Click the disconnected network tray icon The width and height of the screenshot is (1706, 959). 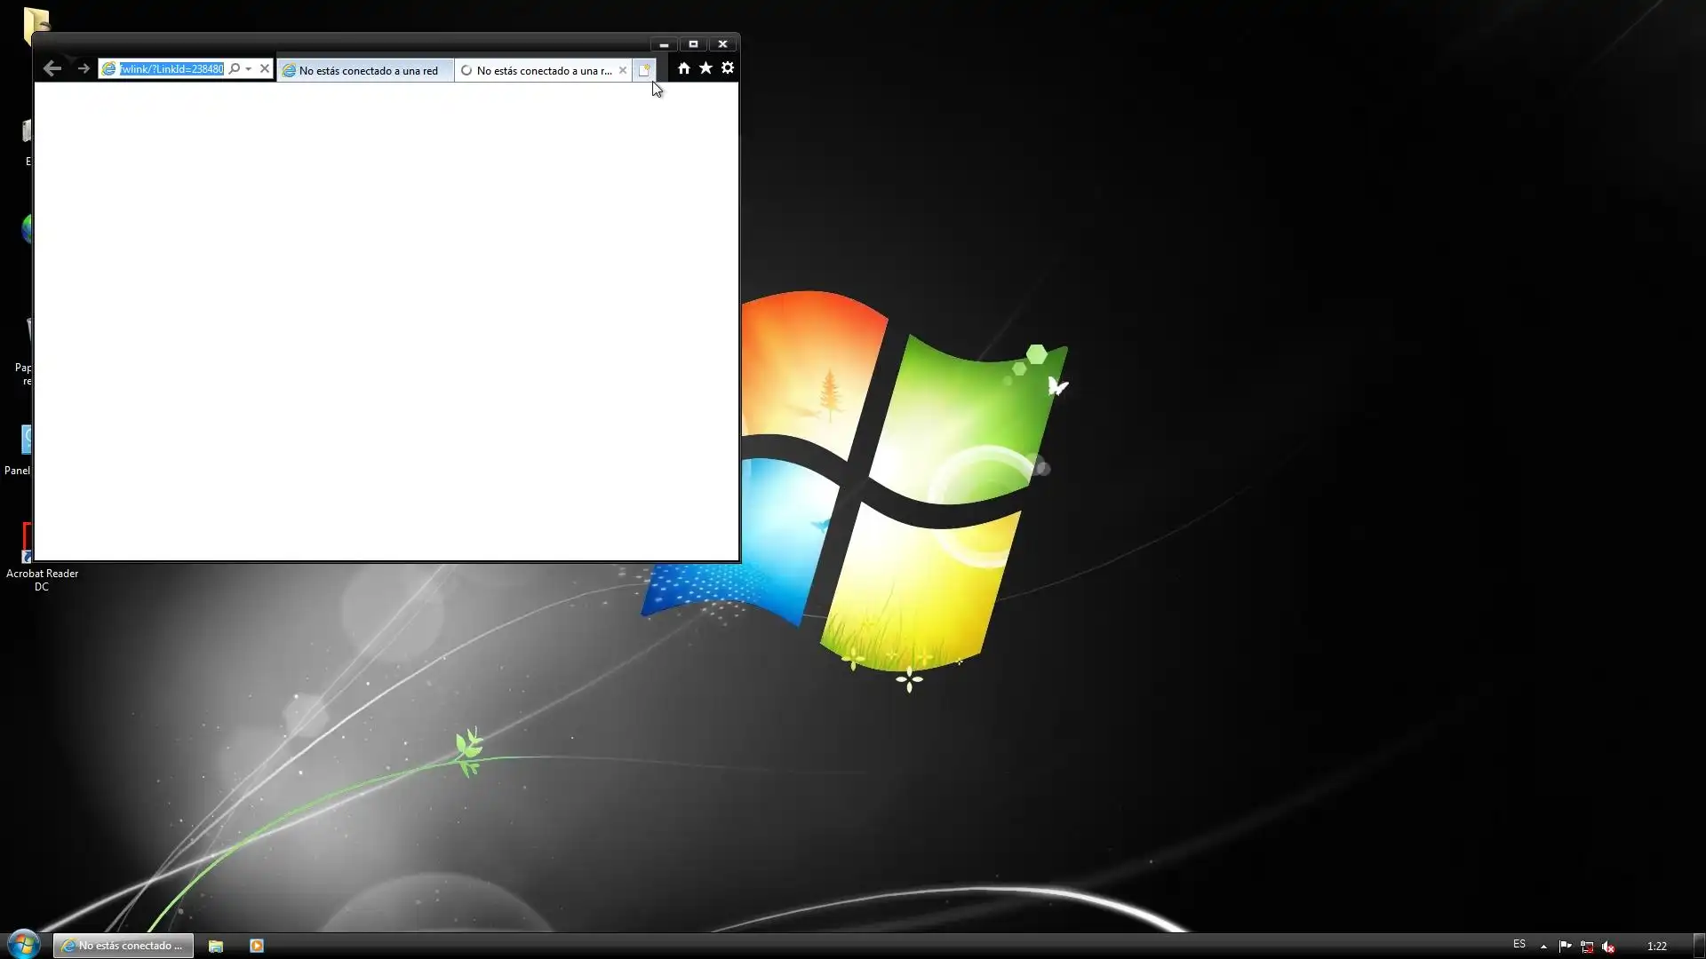(x=1587, y=946)
